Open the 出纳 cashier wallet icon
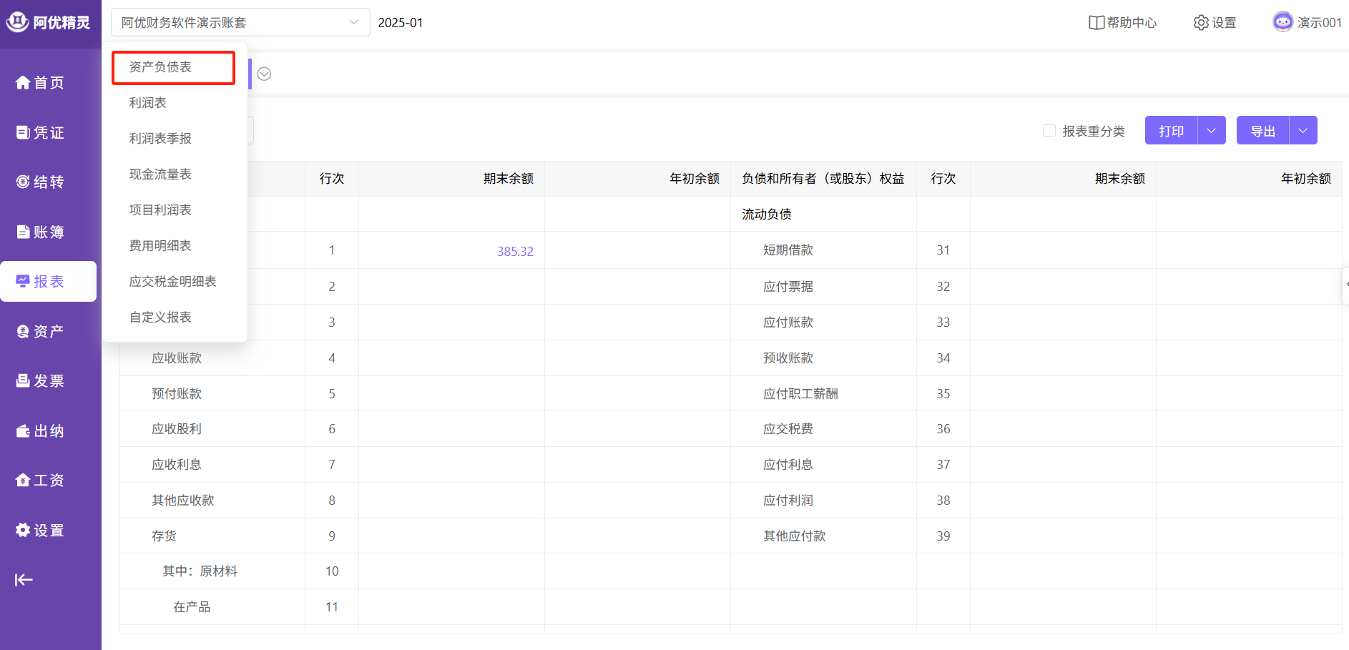This screenshot has width=1349, height=650. [23, 430]
